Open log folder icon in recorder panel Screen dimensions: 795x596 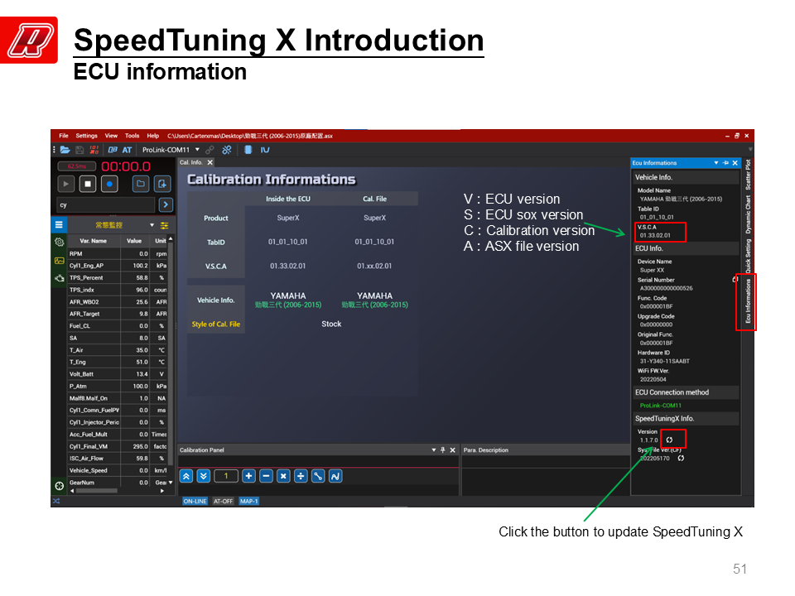click(141, 184)
